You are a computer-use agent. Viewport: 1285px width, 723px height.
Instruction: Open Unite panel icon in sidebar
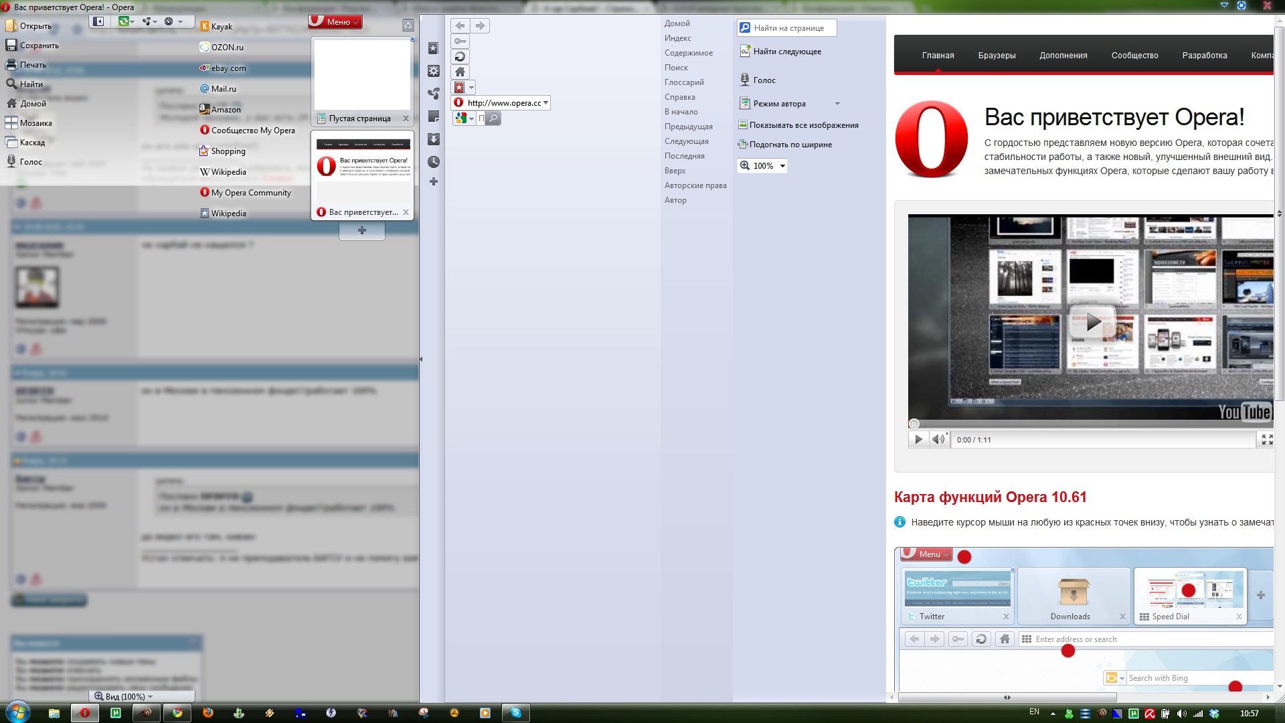pyautogui.click(x=434, y=94)
